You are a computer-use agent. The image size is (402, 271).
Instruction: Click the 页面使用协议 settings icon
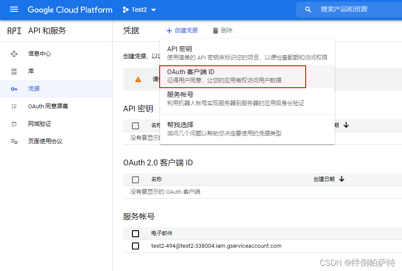pyautogui.click(x=14, y=141)
